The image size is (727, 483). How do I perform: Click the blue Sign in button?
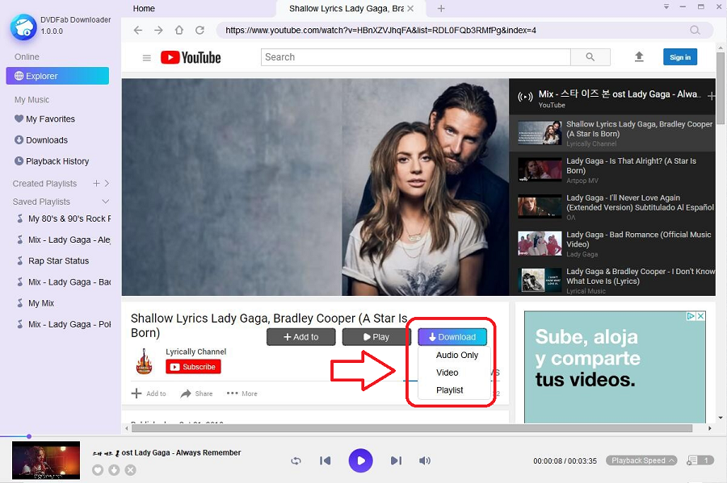679,57
